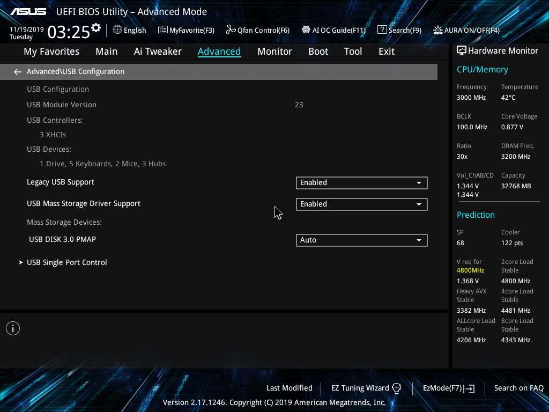549x412 pixels.
Task: Click the 0.877 V core voltage value
Action: coord(512,127)
